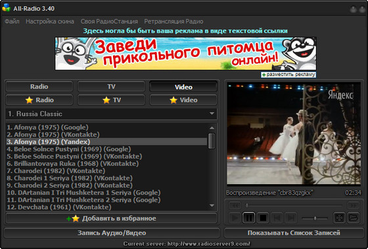Click Добавить в избранное button
368x249 pixels.
pos(111,218)
